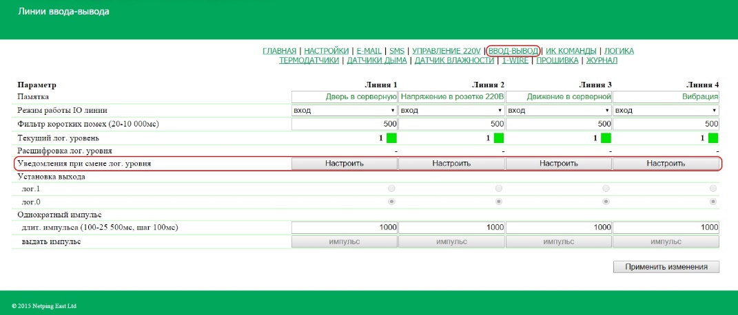Select лог.1 radio button for Line 1
The image size is (738, 315).
tap(391, 188)
